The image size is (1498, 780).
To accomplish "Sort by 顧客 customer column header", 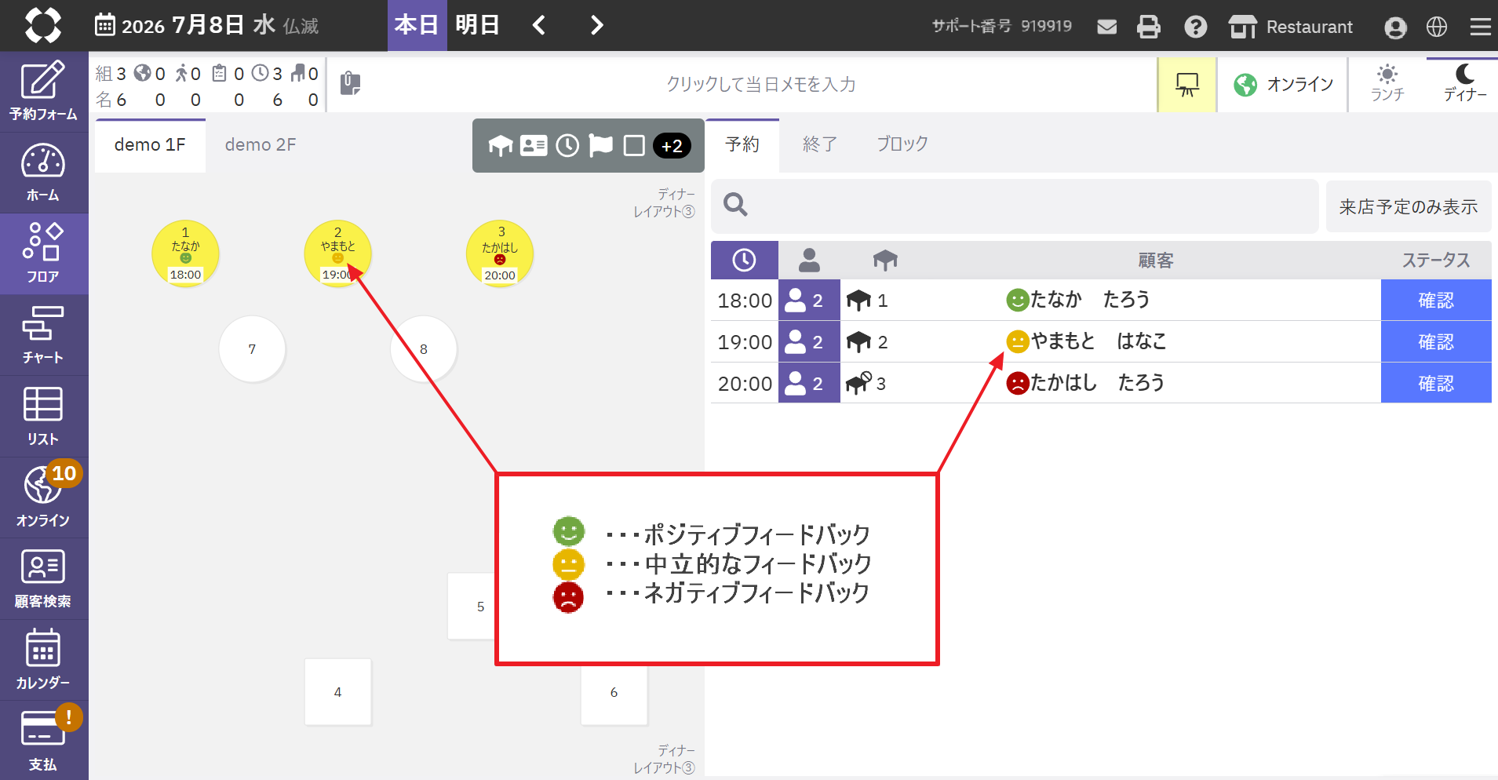I will point(1155,261).
